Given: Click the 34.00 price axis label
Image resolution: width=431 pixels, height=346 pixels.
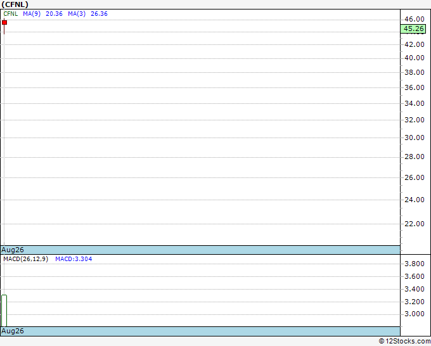Looking at the screenshot, I should (x=415, y=103).
